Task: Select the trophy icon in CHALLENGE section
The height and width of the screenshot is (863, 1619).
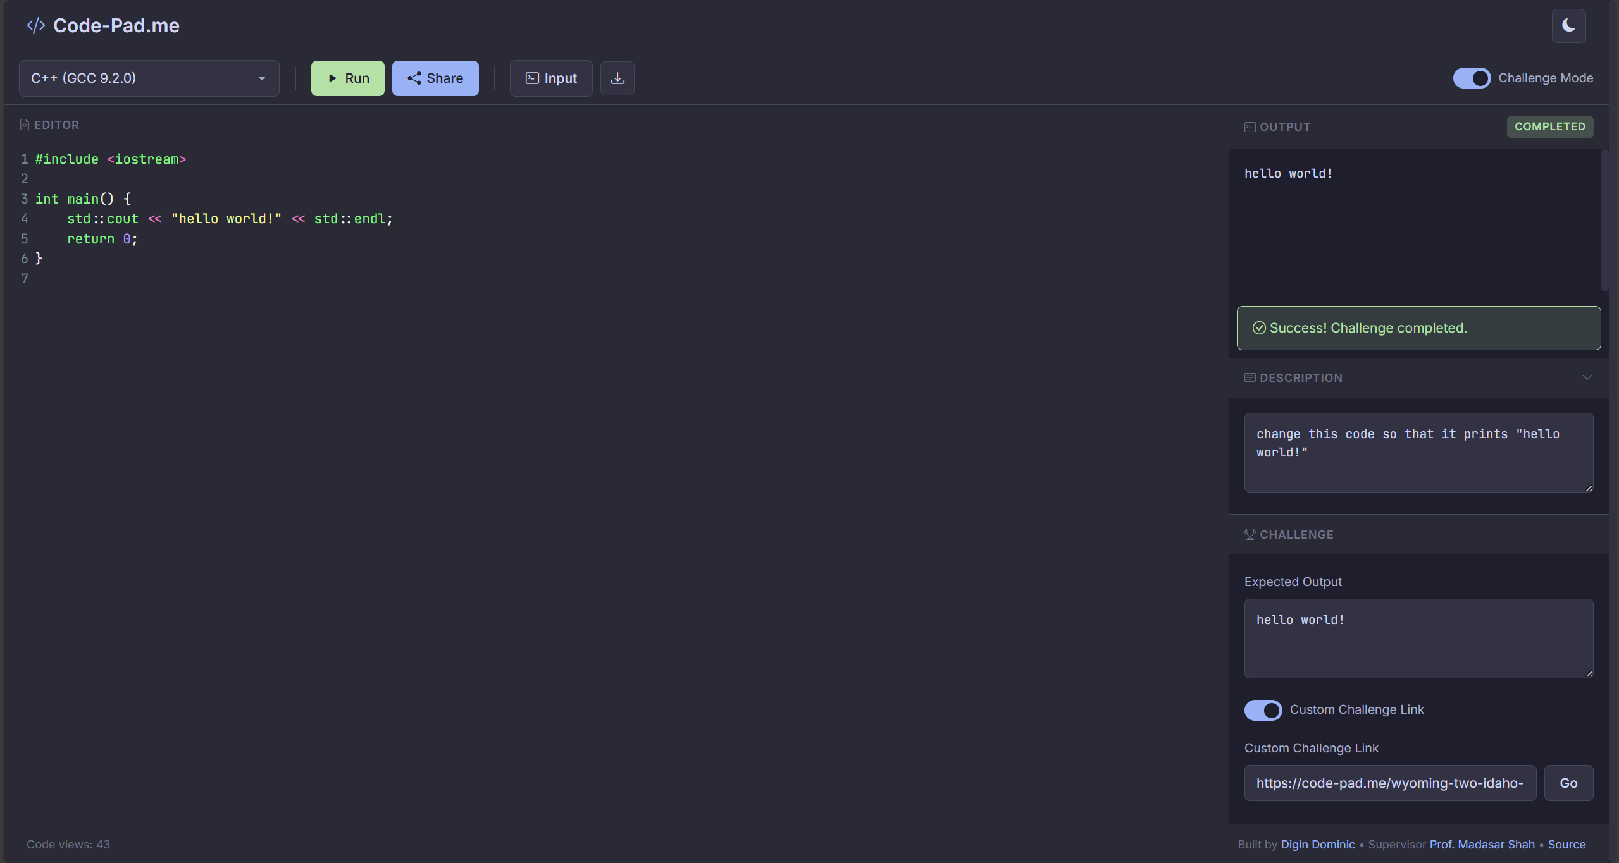Action: 1250,534
